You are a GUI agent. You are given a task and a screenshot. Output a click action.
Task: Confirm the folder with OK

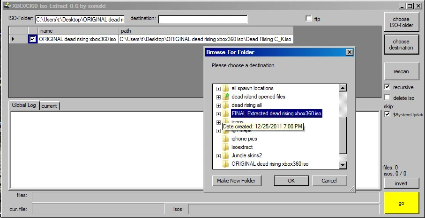291,181
